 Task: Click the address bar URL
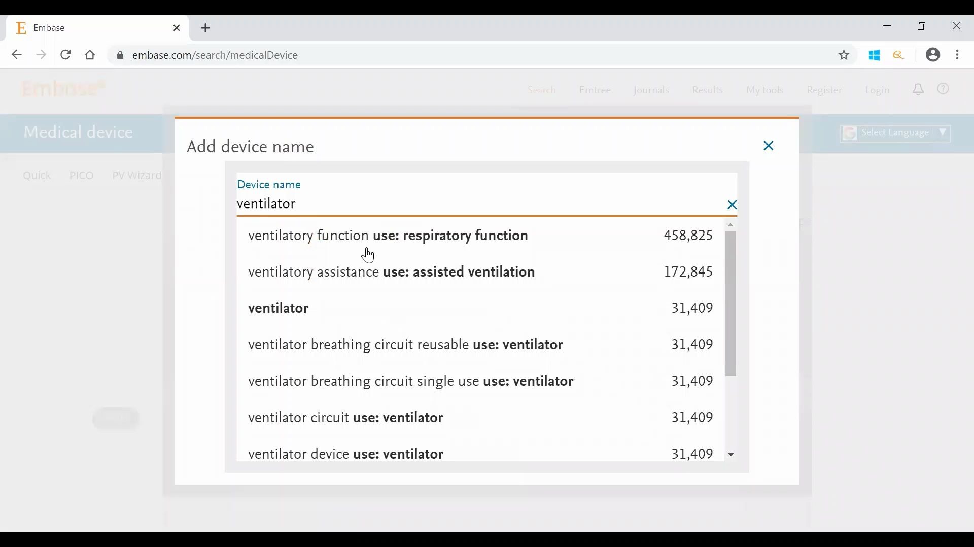click(x=215, y=55)
